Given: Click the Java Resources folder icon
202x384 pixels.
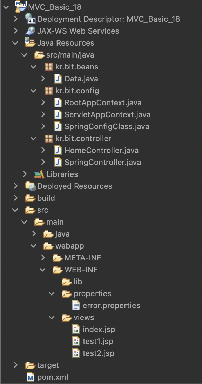Looking at the screenshot, I should (30, 42).
